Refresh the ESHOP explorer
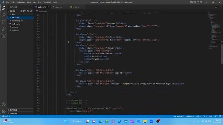Screen dimensions: 223x125 tap(28, 11)
